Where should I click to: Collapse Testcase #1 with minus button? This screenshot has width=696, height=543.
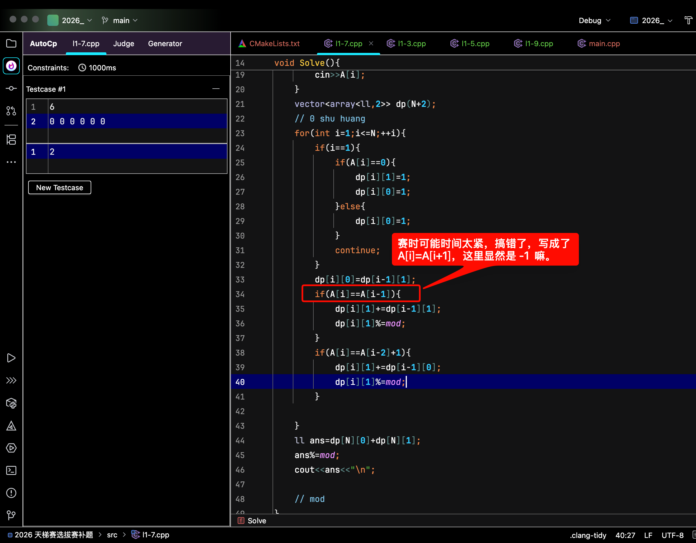pyautogui.click(x=216, y=89)
